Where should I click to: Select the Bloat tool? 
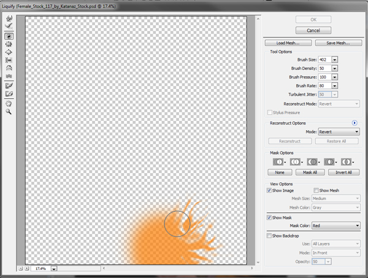pos(9,52)
